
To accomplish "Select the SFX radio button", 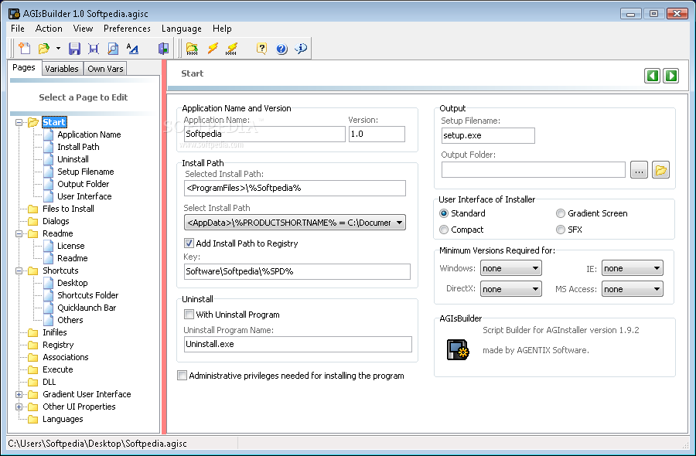I will click(x=561, y=230).
